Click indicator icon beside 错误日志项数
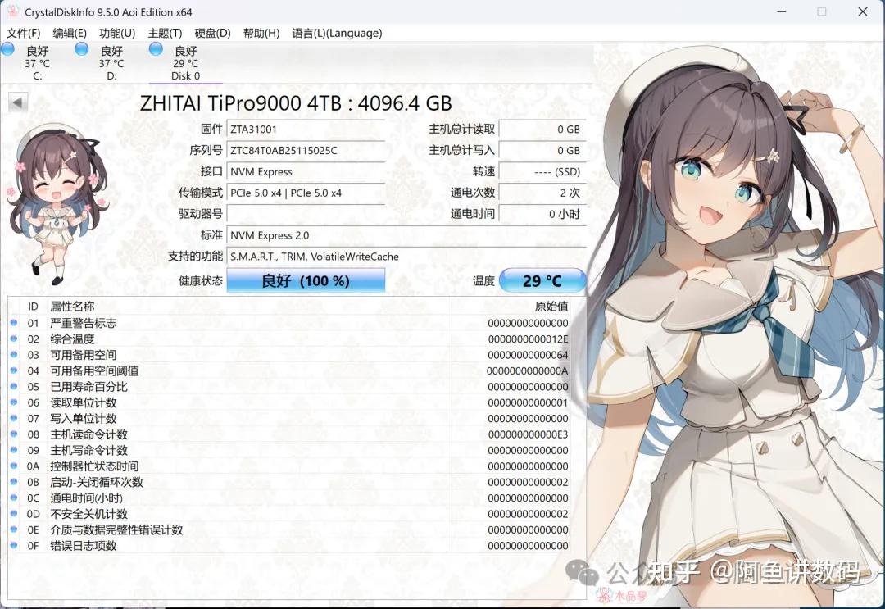885x609 pixels. click(14, 544)
